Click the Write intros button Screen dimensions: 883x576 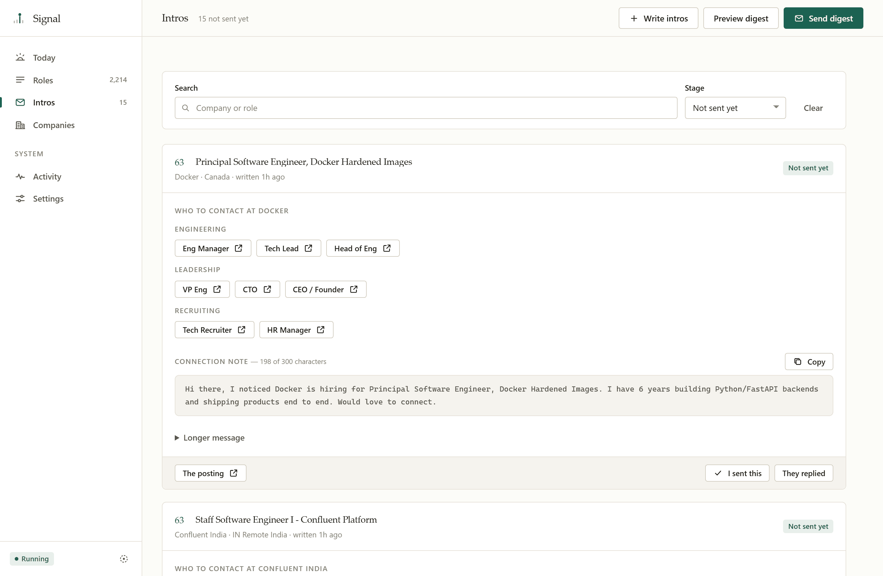click(658, 18)
